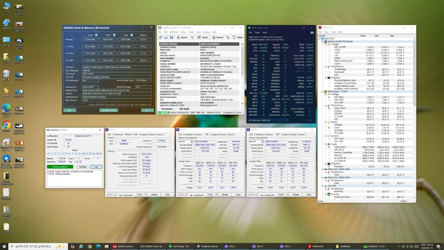This screenshot has width=444, height=250.
Task: Open the Tools menu in ZenTimings
Action: [257, 32]
